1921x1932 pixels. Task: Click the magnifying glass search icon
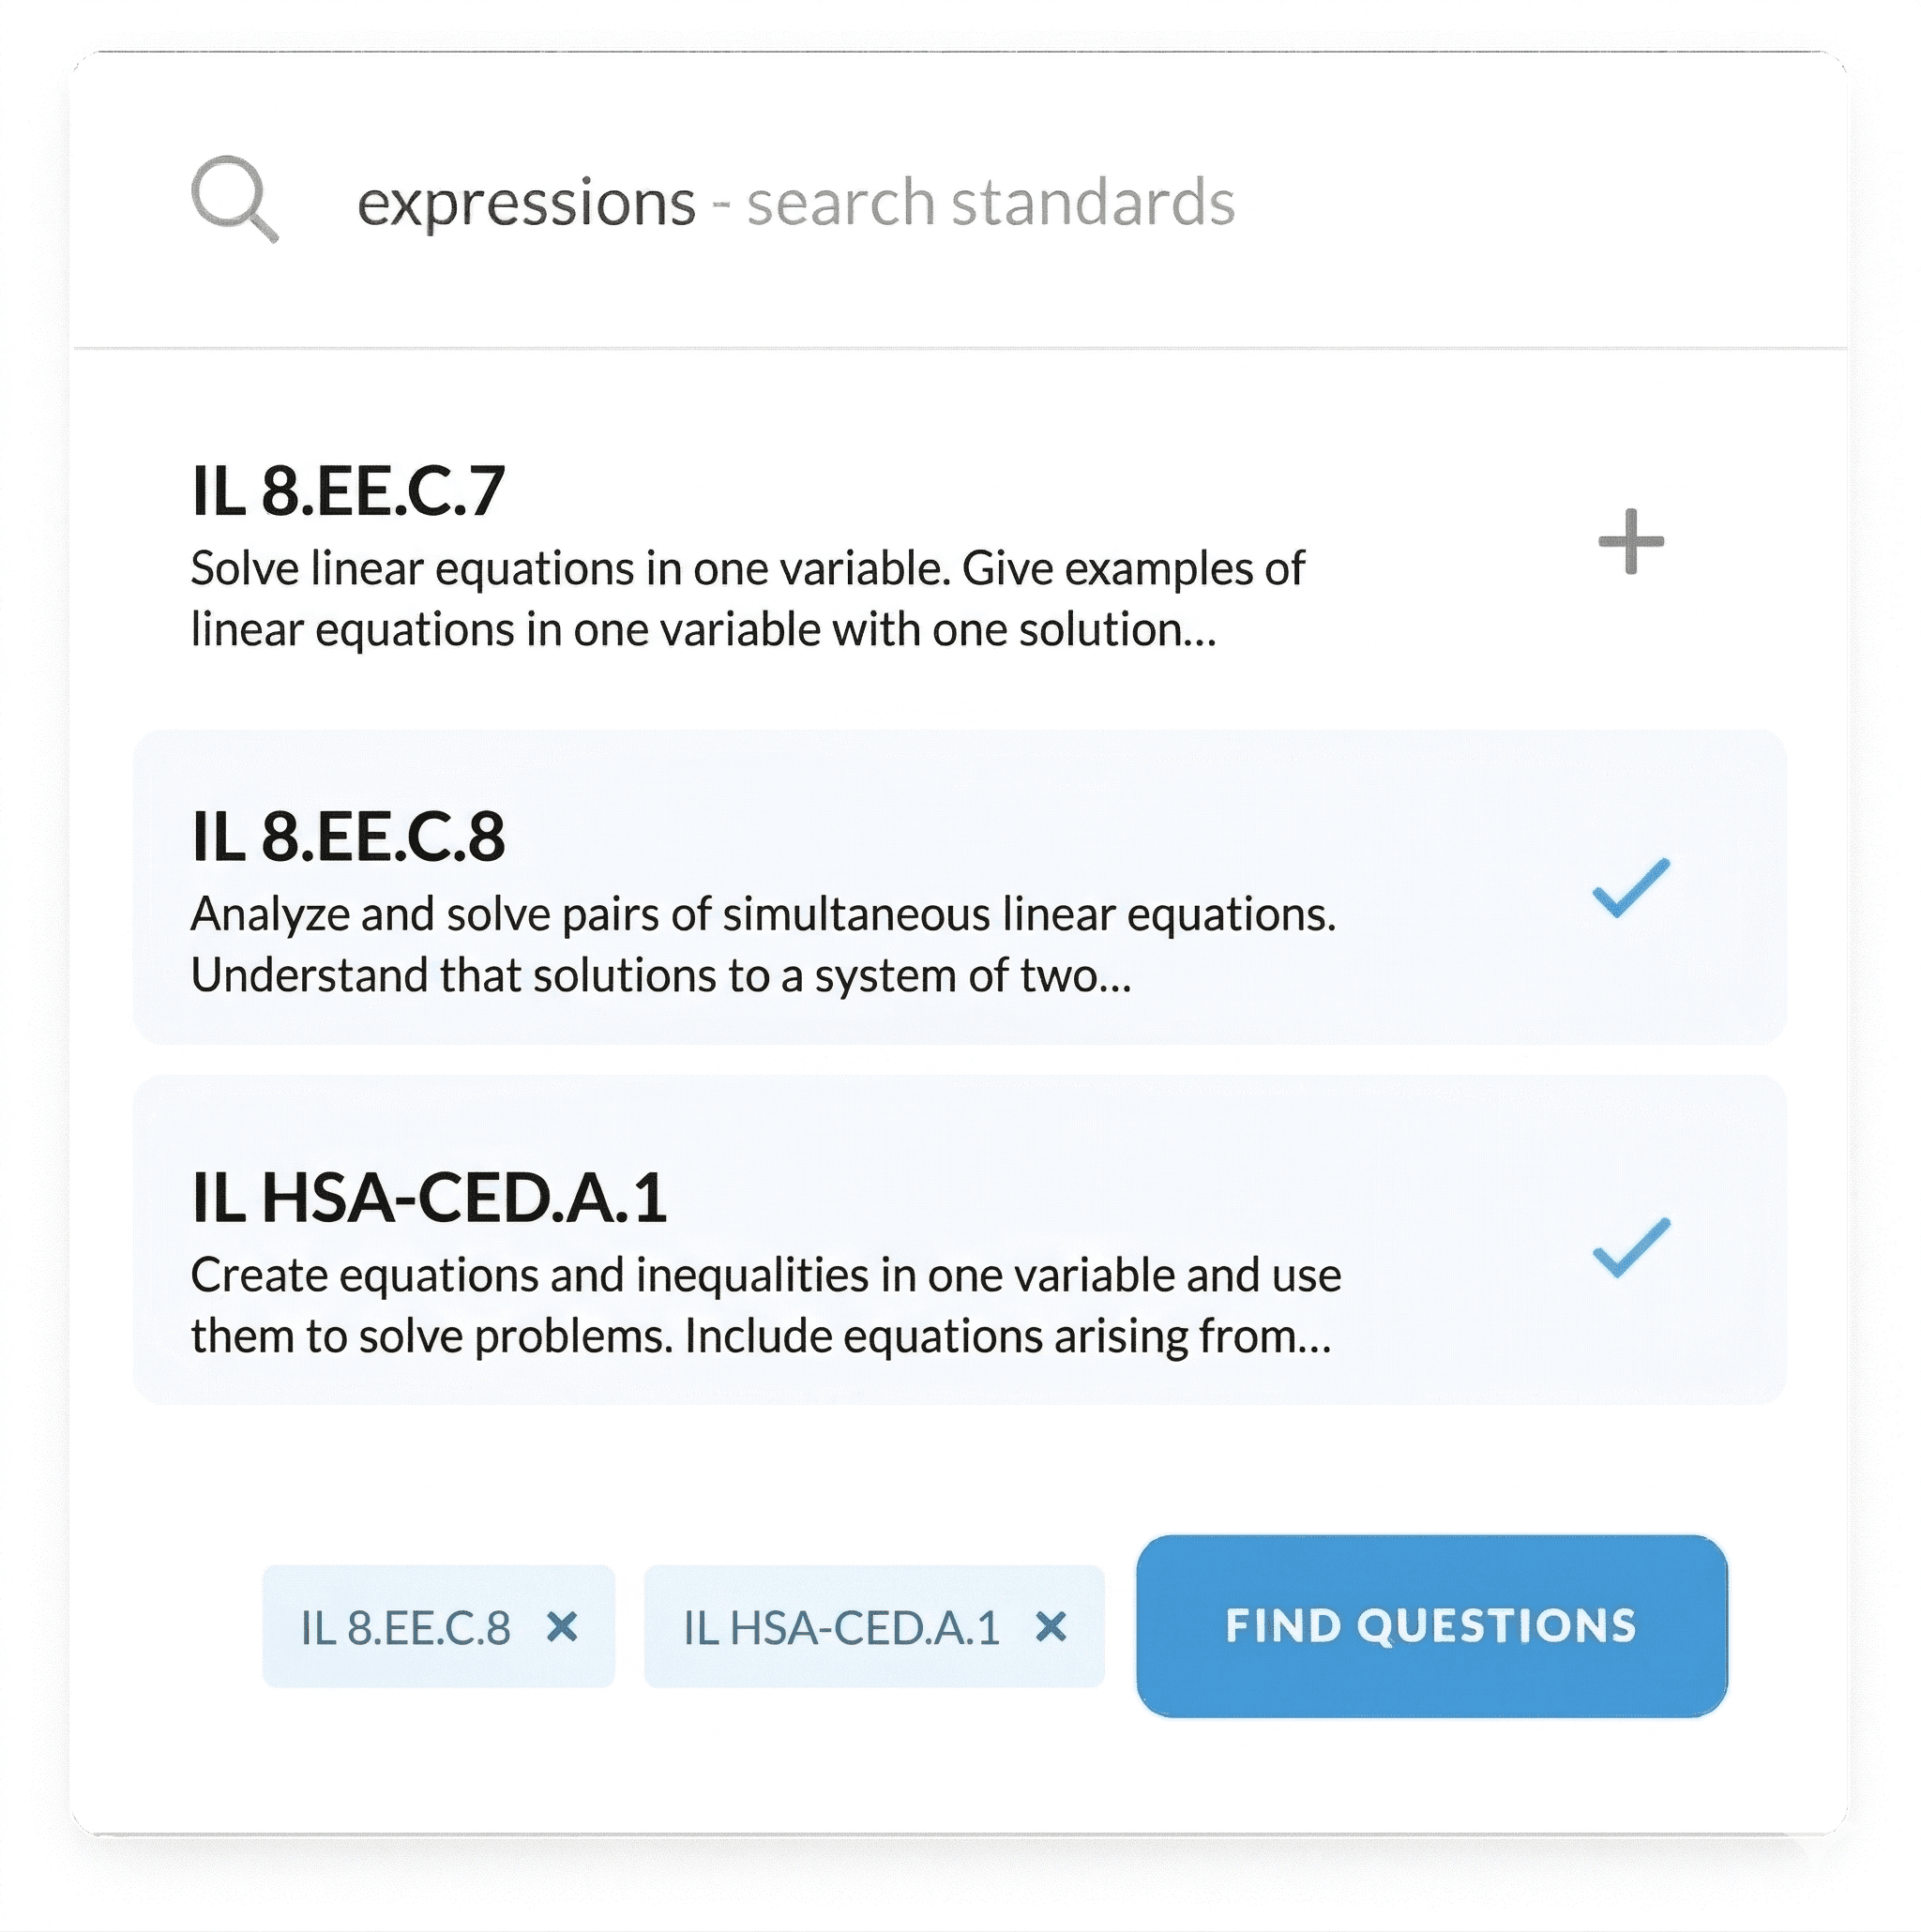coord(234,198)
